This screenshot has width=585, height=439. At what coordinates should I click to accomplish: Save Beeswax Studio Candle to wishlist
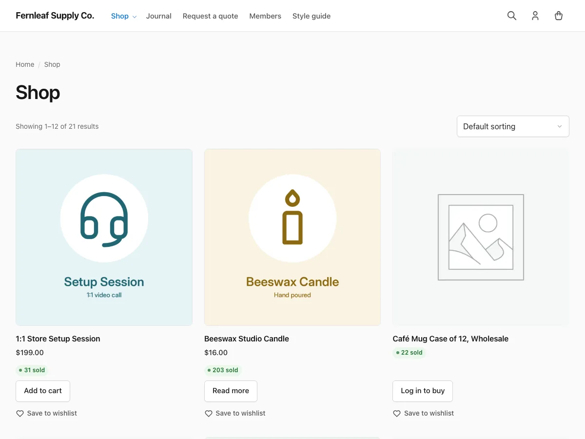(x=235, y=413)
